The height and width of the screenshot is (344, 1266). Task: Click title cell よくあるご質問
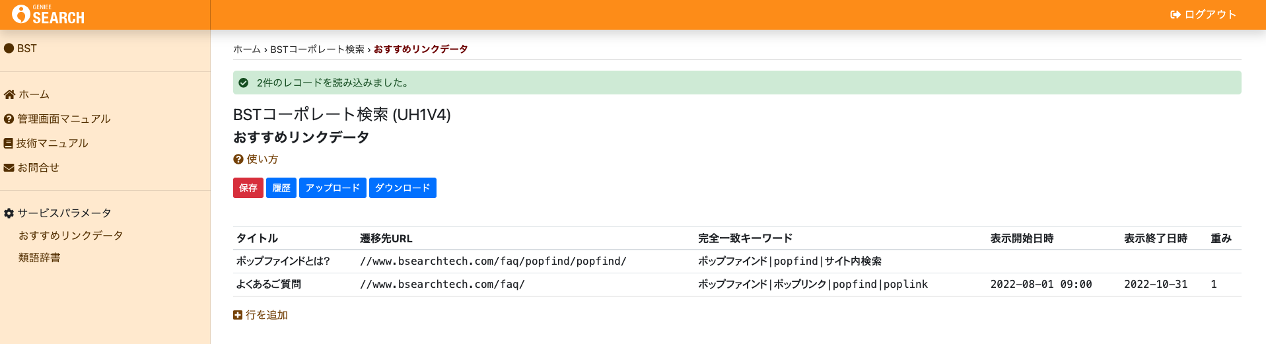pos(269,285)
